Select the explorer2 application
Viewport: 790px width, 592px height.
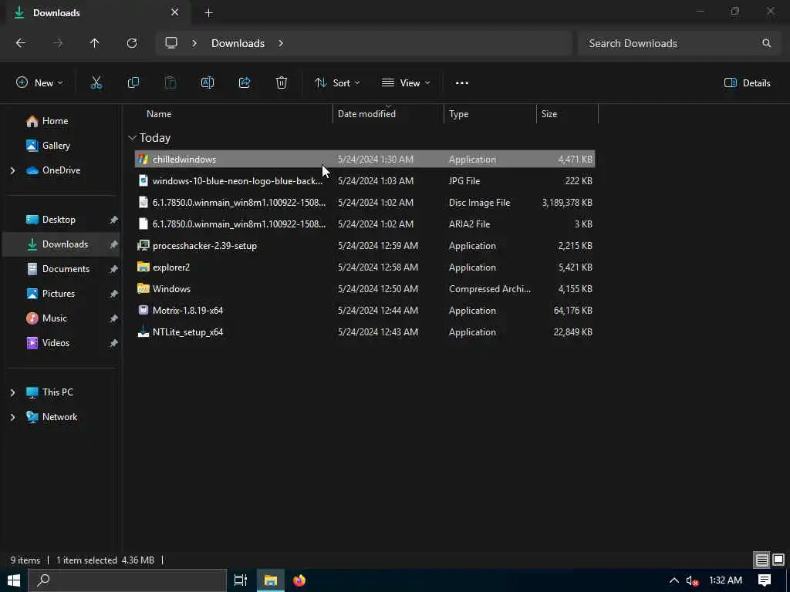365,267
